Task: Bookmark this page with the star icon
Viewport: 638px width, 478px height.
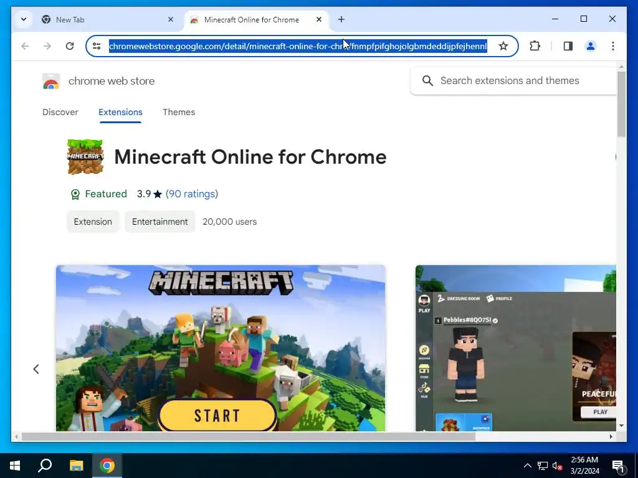Action: click(503, 46)
